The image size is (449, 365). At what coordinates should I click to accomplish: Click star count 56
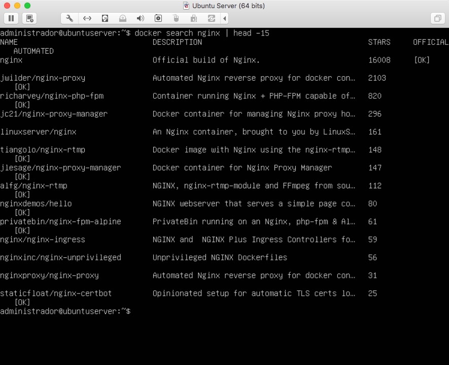point(372,257)
